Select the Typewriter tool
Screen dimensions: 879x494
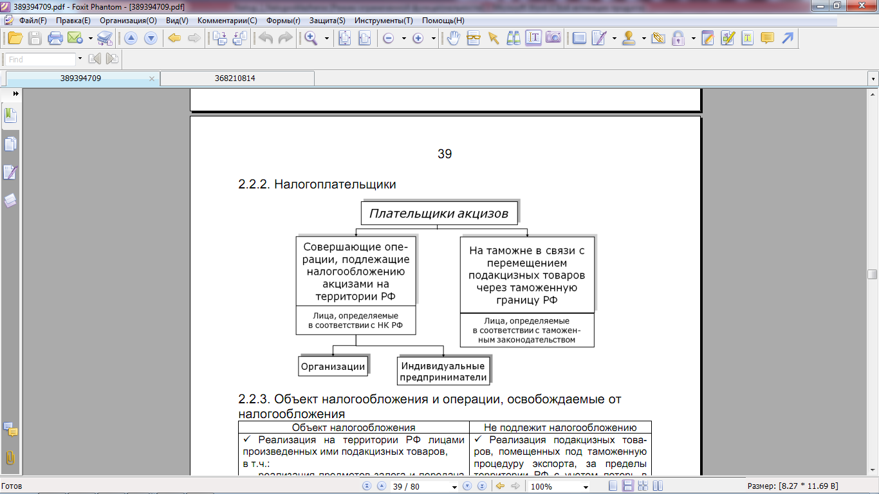(747, 38)
